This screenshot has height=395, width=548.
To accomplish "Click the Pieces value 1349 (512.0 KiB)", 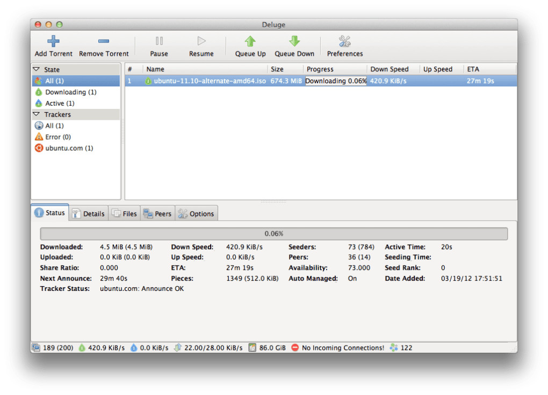I will point(253,279).
